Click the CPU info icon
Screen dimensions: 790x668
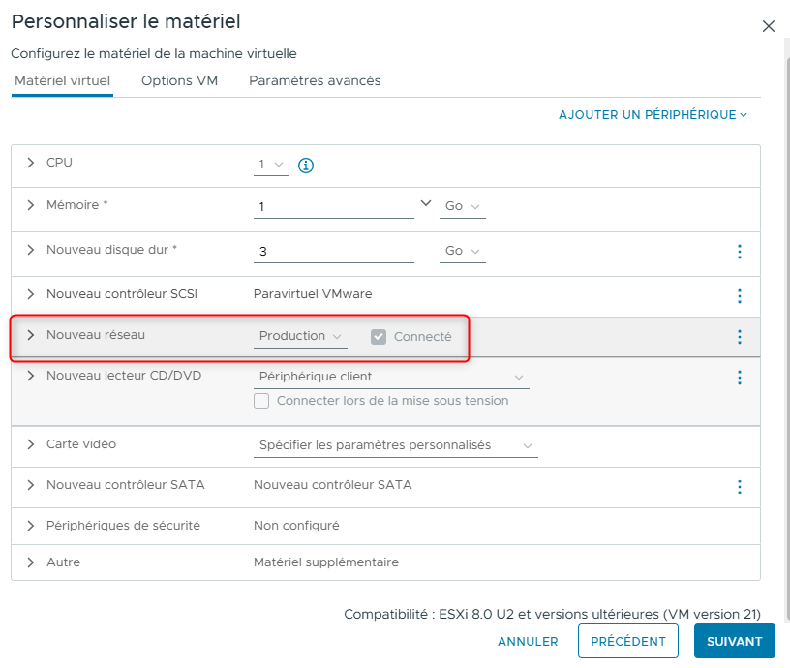click(x=306, y=166)
